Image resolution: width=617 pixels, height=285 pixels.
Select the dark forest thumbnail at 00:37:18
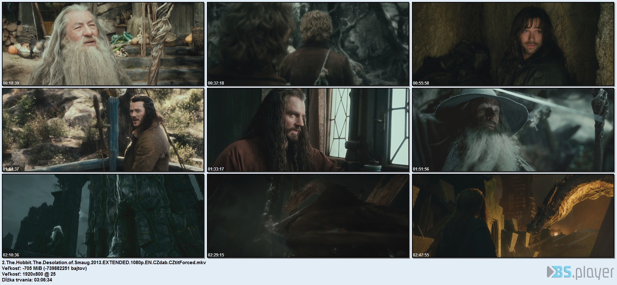(308, 44)
